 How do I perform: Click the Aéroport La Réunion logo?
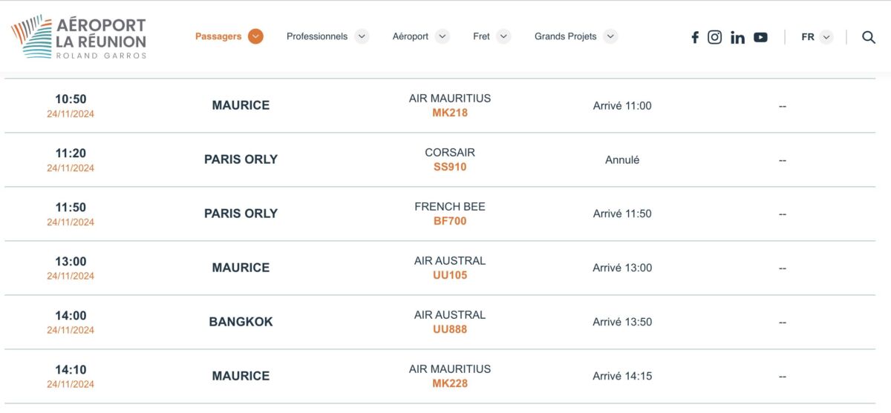pos(79,37)
